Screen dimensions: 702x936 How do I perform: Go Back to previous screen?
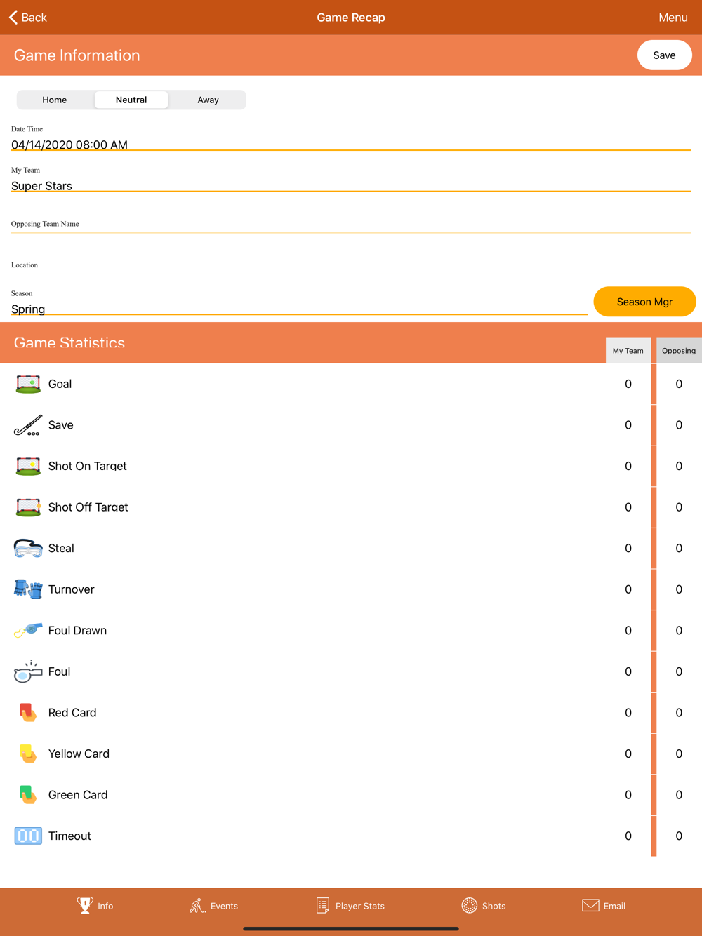click(x=28, y=18)
